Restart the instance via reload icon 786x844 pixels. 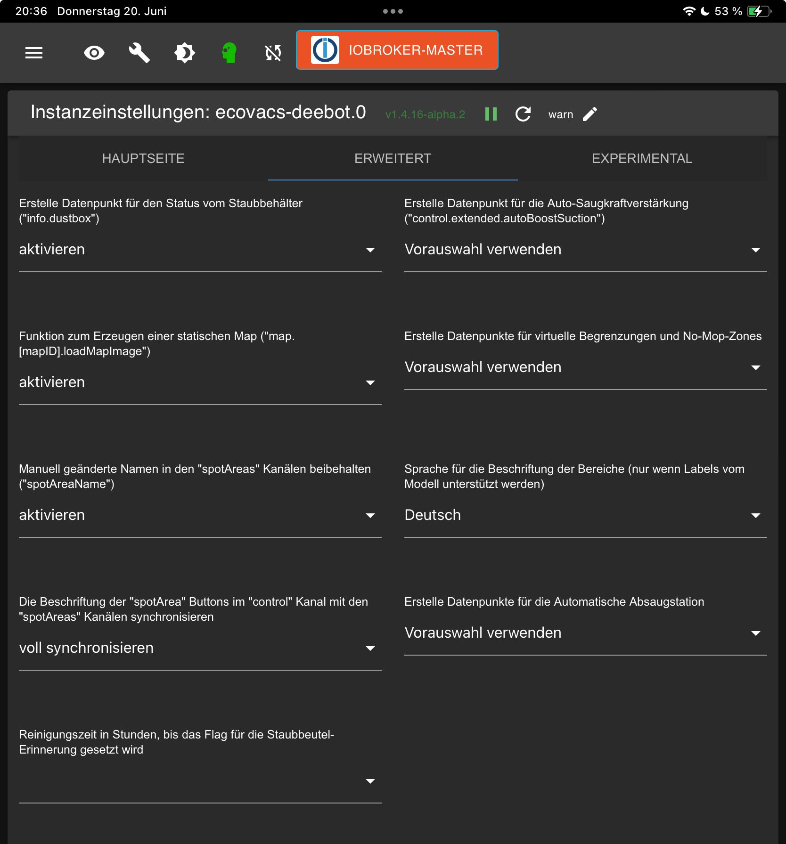tap(523, 114)
